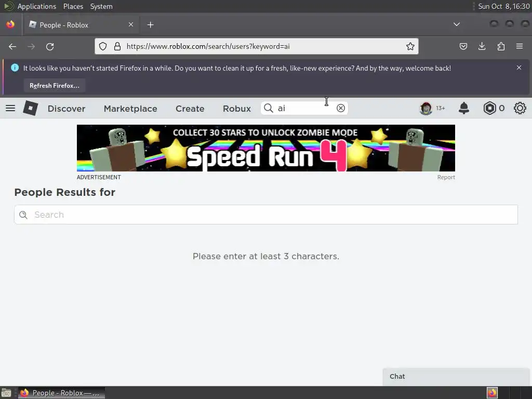532x399 pixels.
Task: Click the Firefox icon in the bottom panel tray
Action: coord(492,393)
